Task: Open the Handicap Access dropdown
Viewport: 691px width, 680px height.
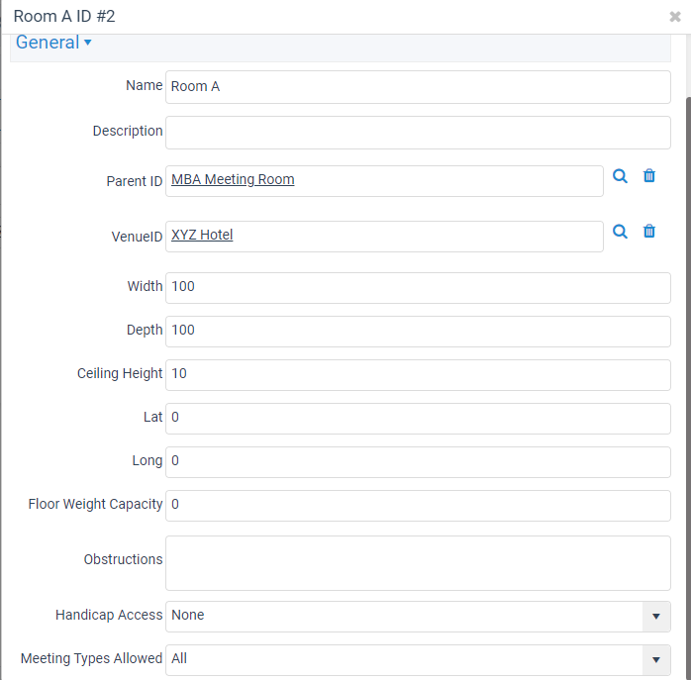Action: 655,616
